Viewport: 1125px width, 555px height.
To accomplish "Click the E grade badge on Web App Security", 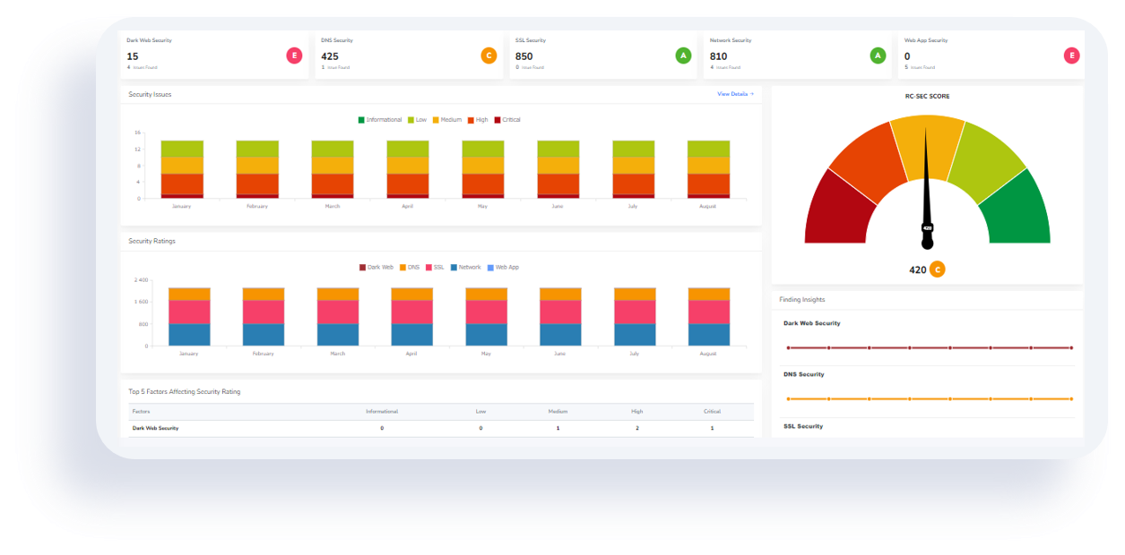I will point(1071,55).
